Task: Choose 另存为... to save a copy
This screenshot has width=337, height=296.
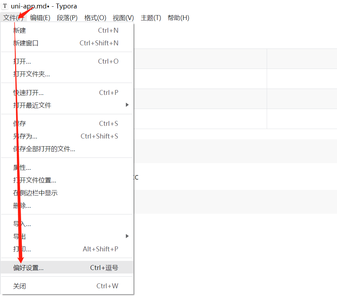Action: (67, 136)
